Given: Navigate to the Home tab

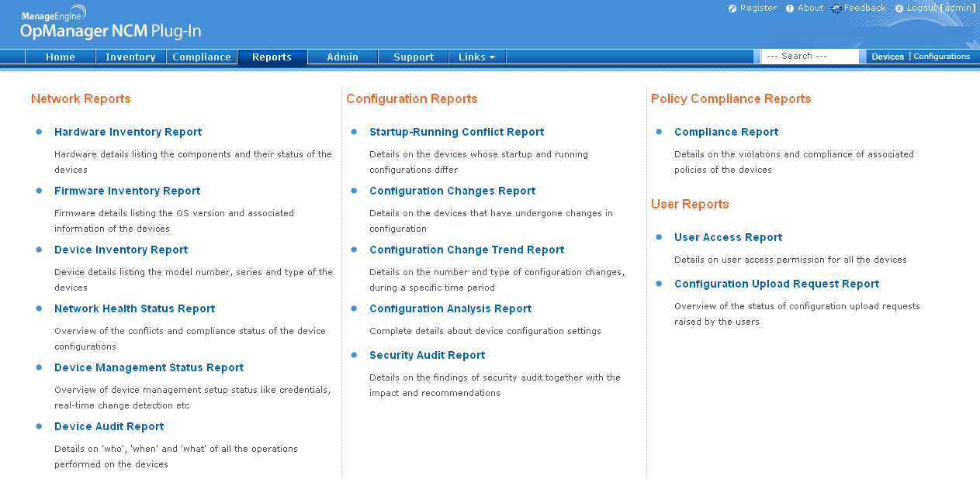Looking at the screenshot, I should (60, 57).
